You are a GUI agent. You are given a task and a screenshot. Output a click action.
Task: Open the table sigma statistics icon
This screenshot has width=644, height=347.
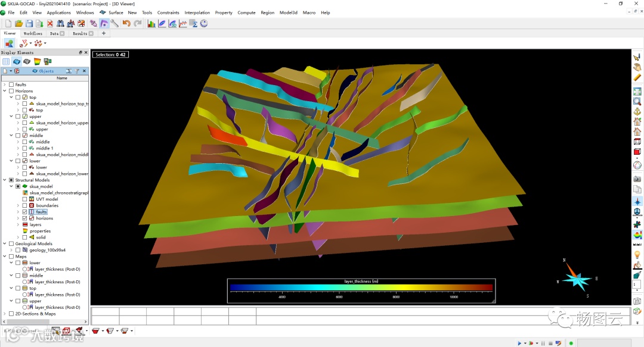coord(193,23)
